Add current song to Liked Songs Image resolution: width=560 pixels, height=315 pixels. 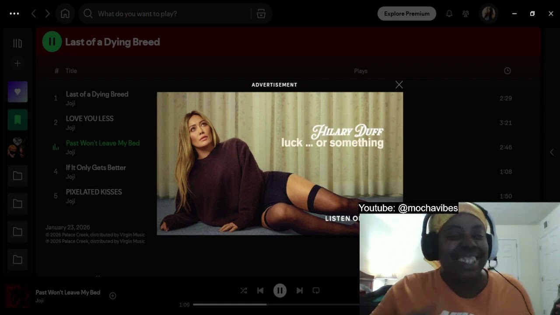(x=112, y=296)
